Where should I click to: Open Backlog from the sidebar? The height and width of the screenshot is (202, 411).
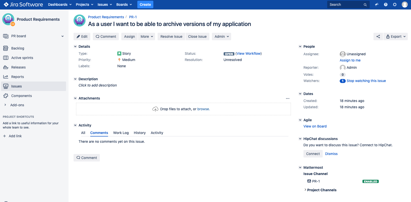18,48
